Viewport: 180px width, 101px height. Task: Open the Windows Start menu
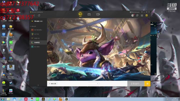pos(3,99)
